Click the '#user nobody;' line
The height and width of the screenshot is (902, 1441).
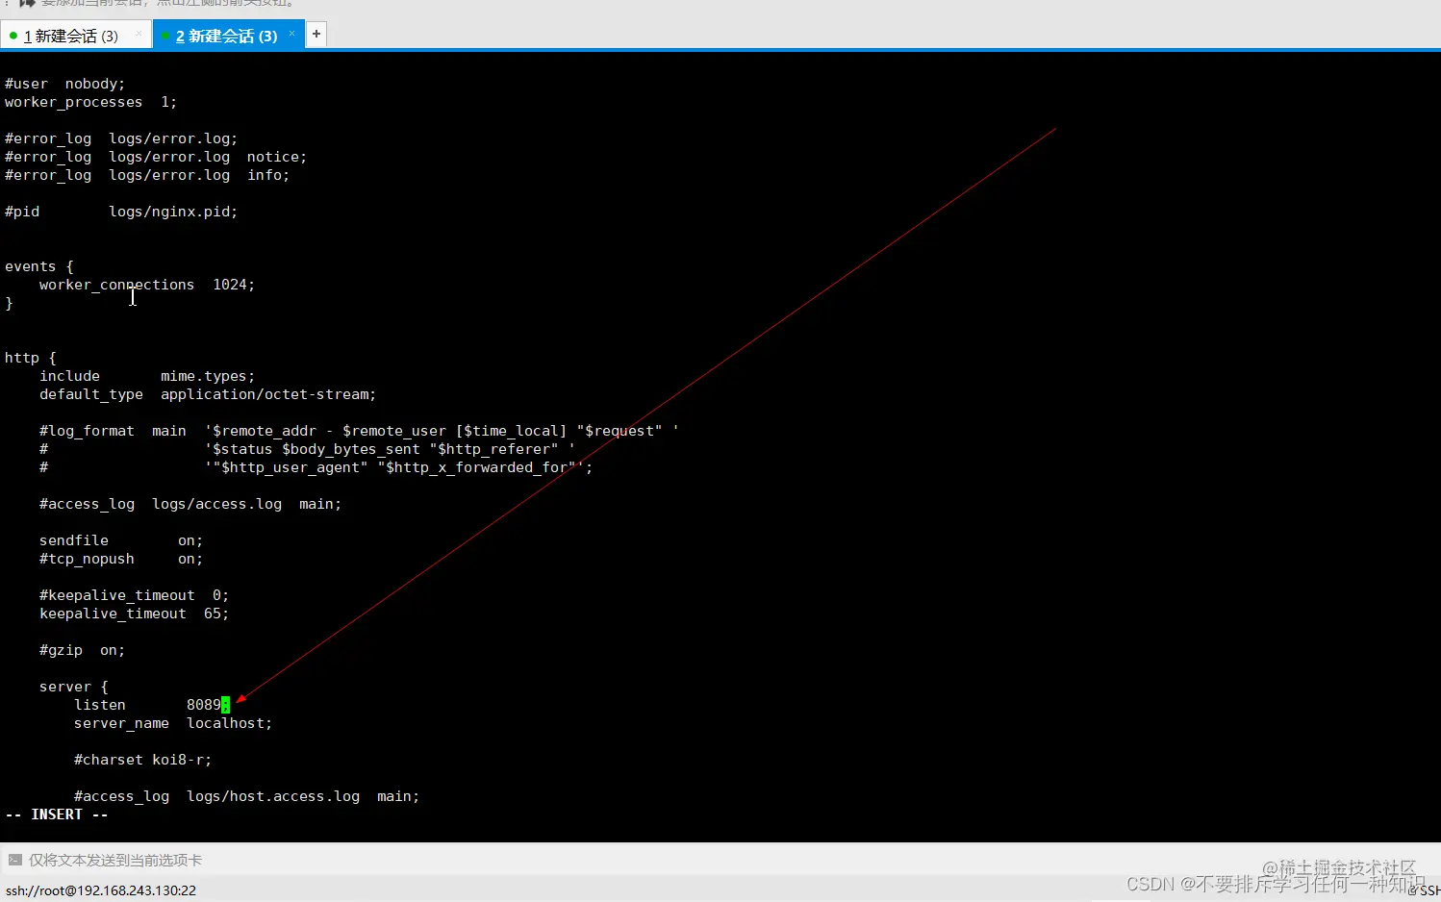click(x=64, y=84)
